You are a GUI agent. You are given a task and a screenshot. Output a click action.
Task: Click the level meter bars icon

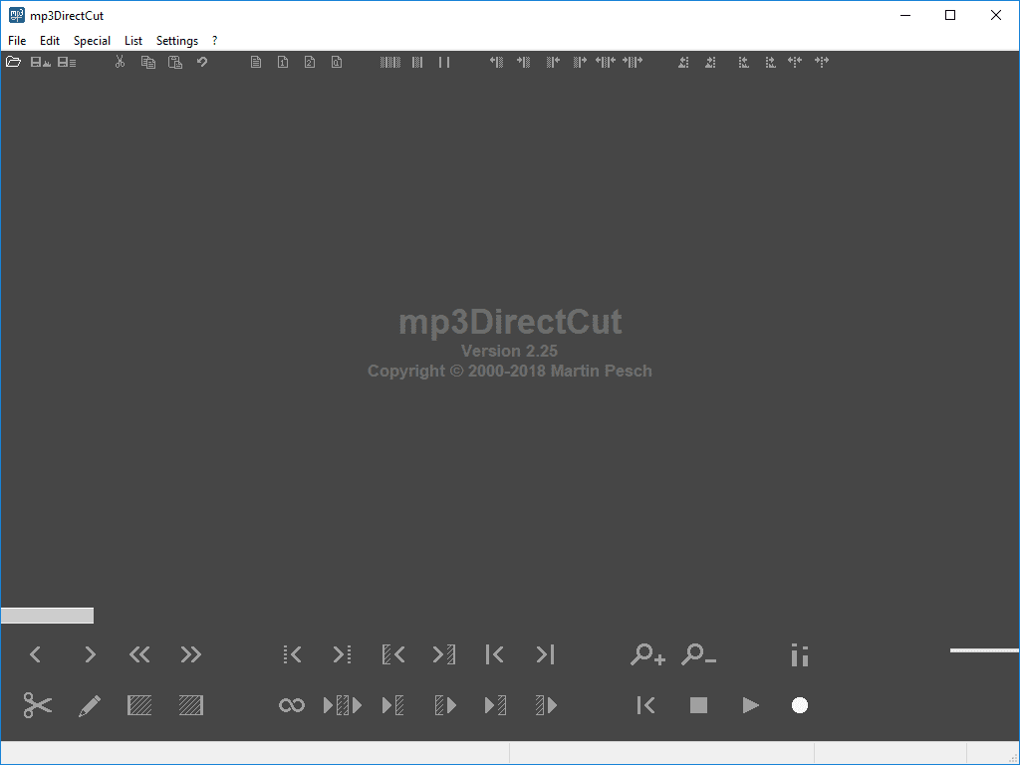(x=800, y=655)
